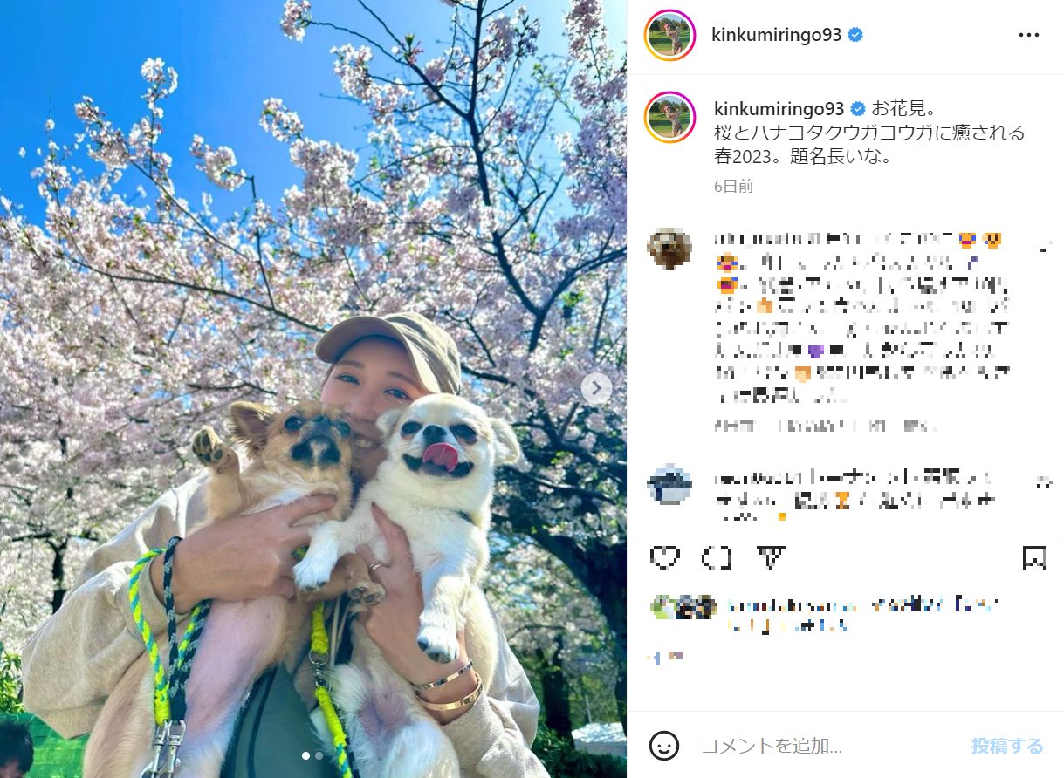Like the first comment with small heart
This screenshot has width=1064, height=778.
(x=1043, y=249)
